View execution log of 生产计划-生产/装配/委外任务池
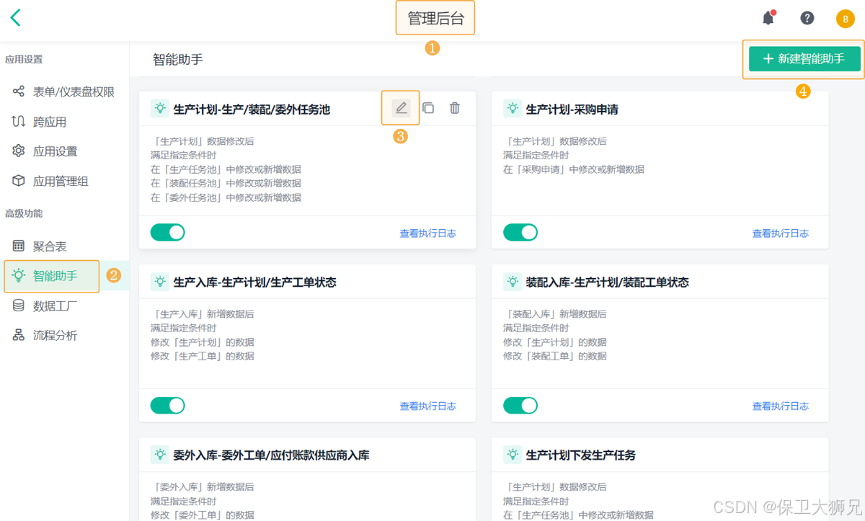This screenshot has width=865, height=521. pyautogui.click(x=428, y=233)
